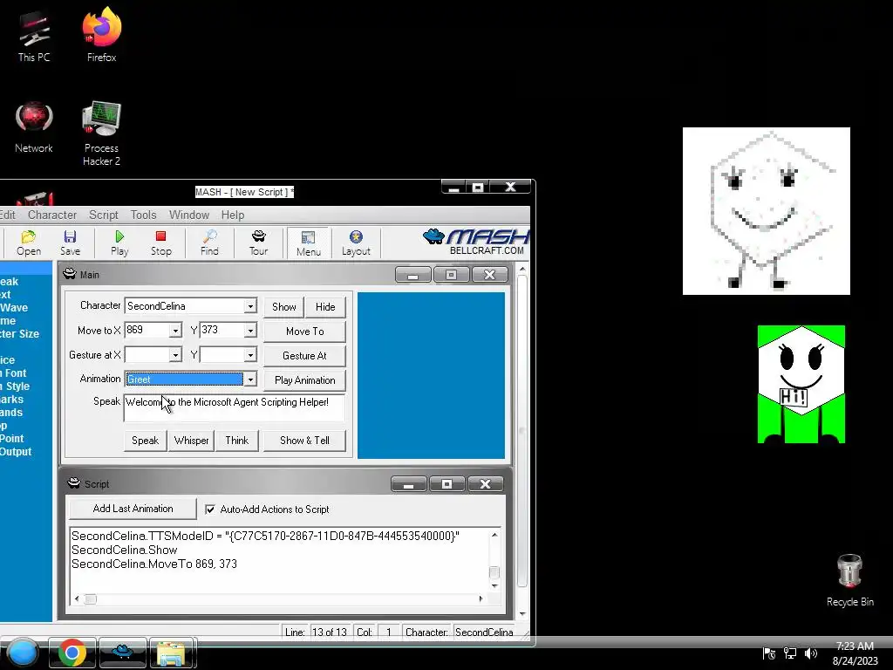This screenshot has height=670, width=893.
Task: Open File Explorer from the taskbar
Action: click(172, 653)
